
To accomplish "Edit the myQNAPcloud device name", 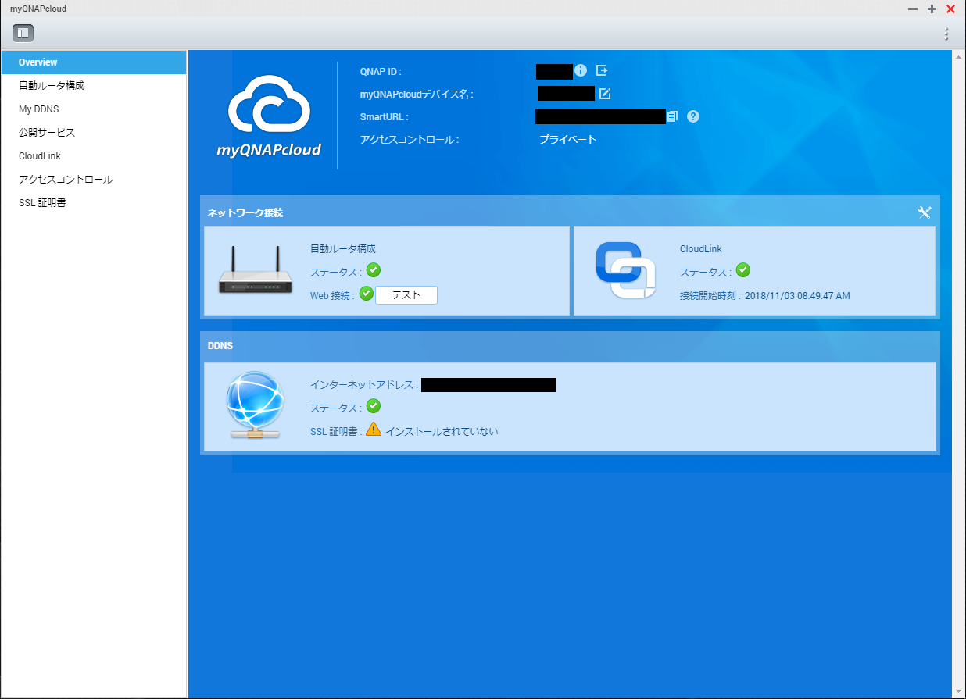I will tap(604, 94).
